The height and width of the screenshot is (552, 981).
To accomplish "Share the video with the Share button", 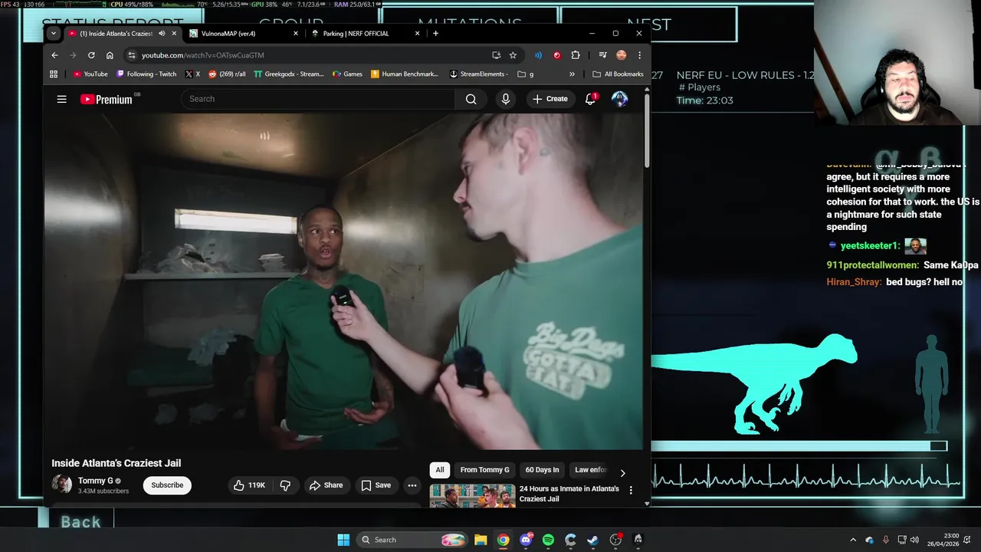I will [326, 485].
